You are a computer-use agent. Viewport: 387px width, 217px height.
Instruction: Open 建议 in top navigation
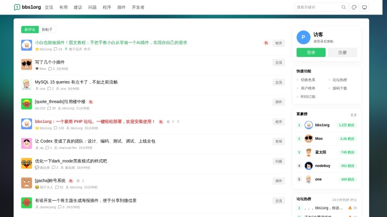(x=78, y=7)
